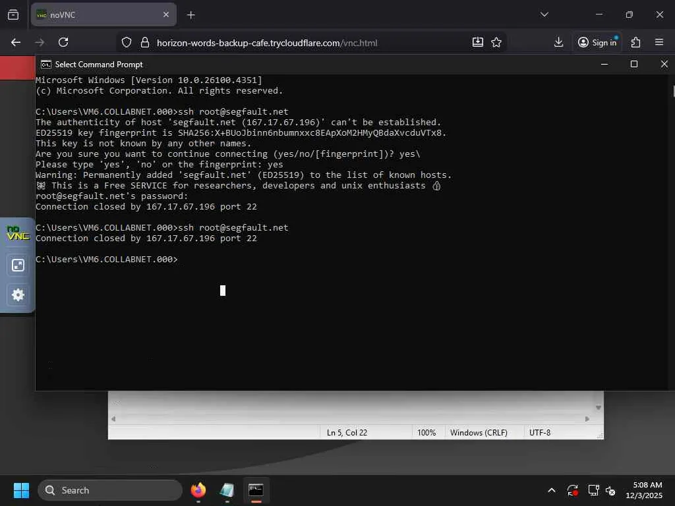This screenshot has height=506, width=675.
Task: Open the tracking protection shield icon
Action: click(x=126, y=42)
